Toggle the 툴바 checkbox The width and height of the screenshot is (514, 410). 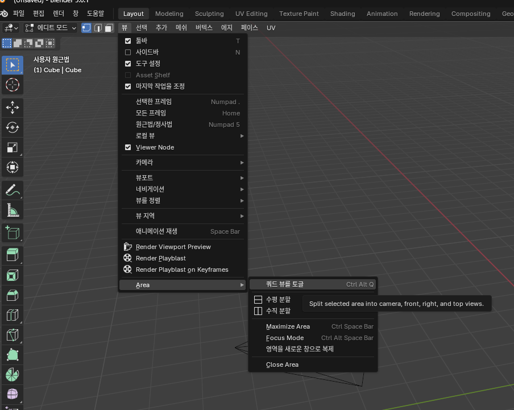[x=128, y=41]
